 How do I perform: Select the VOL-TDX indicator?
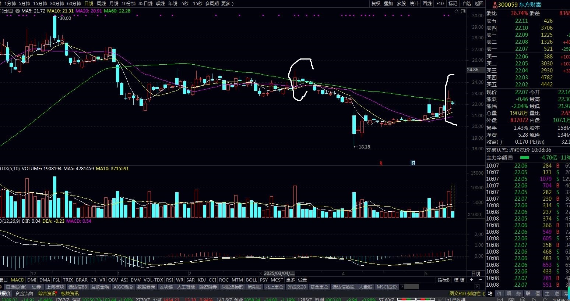point(153,280)
